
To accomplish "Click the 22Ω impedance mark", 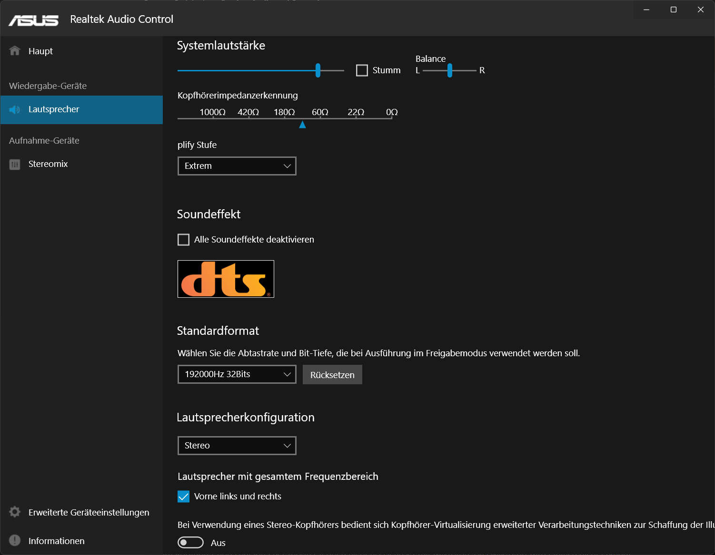I will [356, 112].
